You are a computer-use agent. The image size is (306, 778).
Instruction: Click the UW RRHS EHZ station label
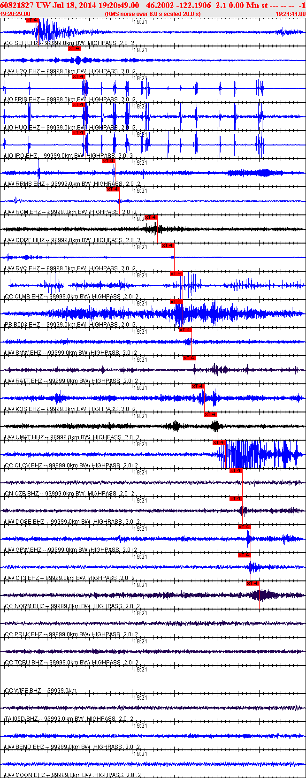pyautogui.click(x=24, y=184)
